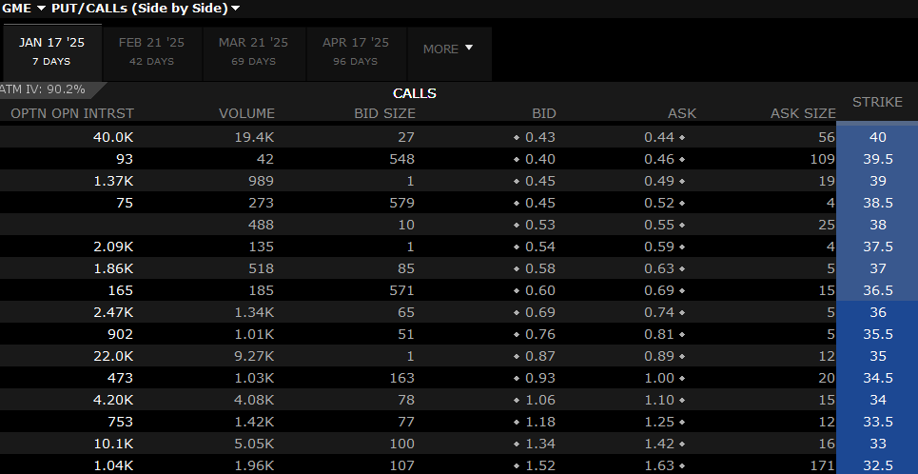Select the JAN 17 '25 expiration tab
Screen dimensions: 918x474
coord(52,51)
